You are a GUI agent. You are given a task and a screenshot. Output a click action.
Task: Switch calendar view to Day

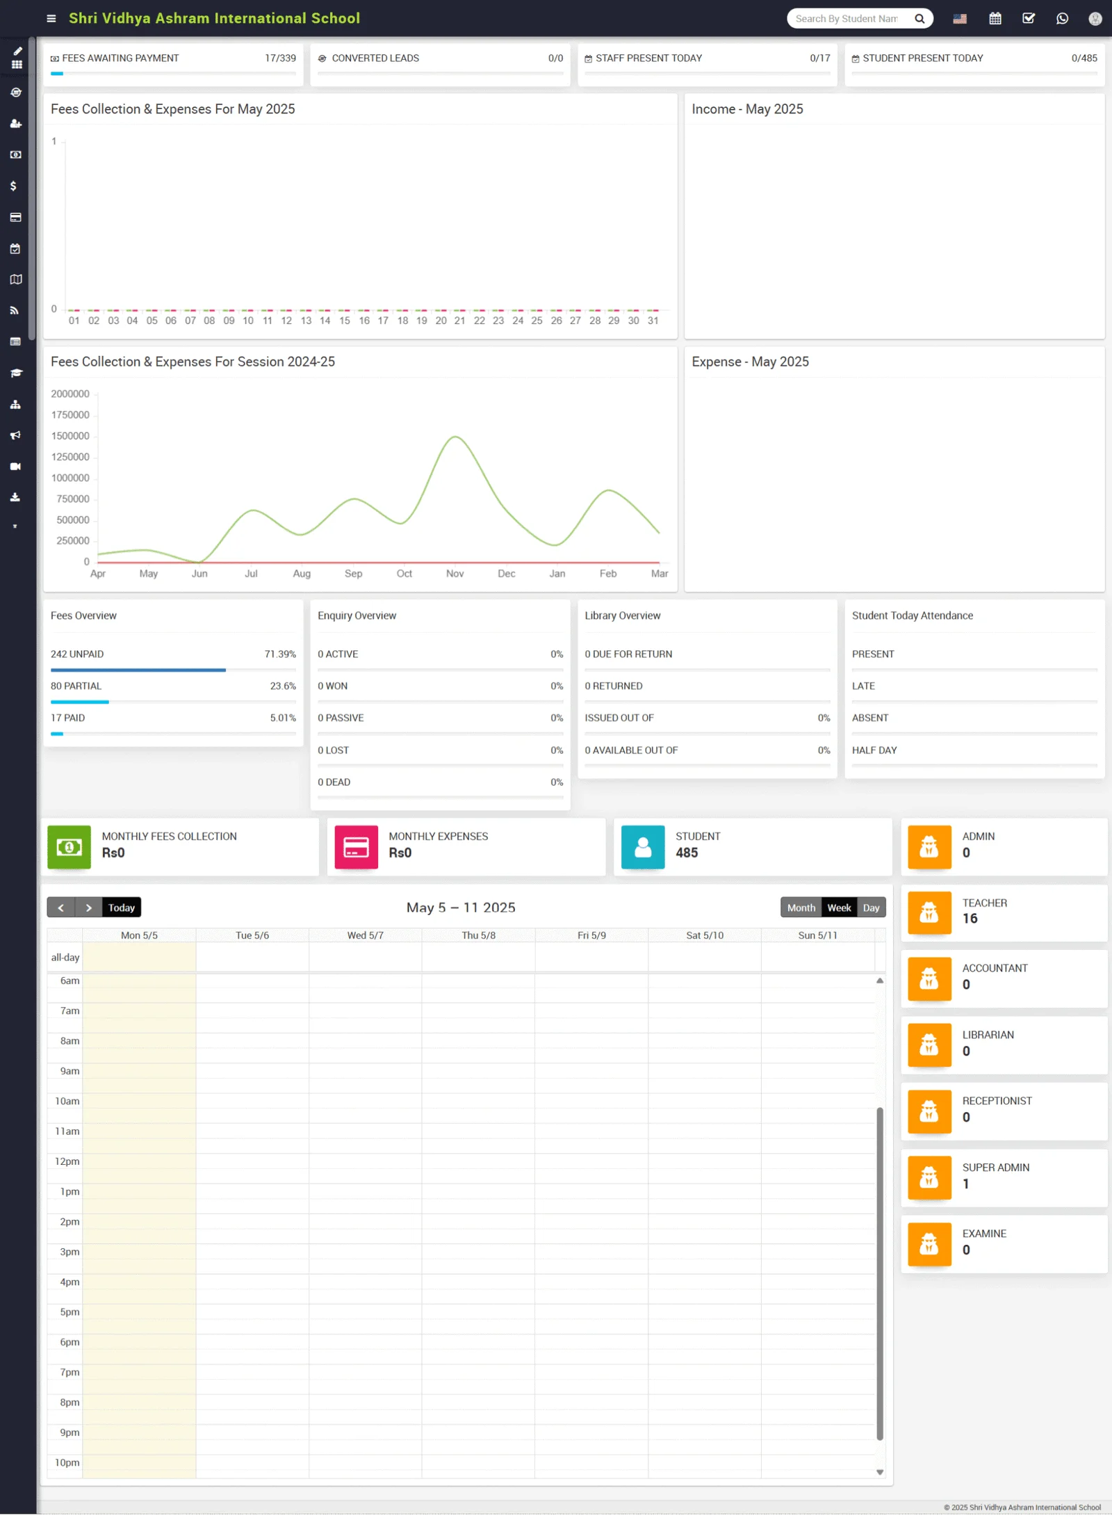tap(872, 908)
